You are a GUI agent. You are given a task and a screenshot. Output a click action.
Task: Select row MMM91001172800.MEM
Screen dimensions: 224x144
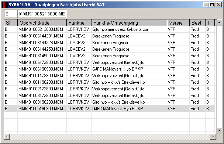coord(109,76)
